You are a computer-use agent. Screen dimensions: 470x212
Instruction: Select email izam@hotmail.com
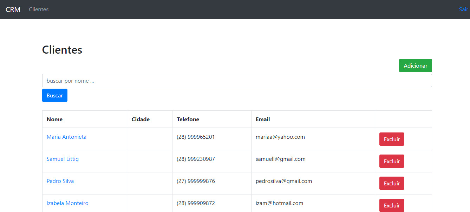(279, 203)
